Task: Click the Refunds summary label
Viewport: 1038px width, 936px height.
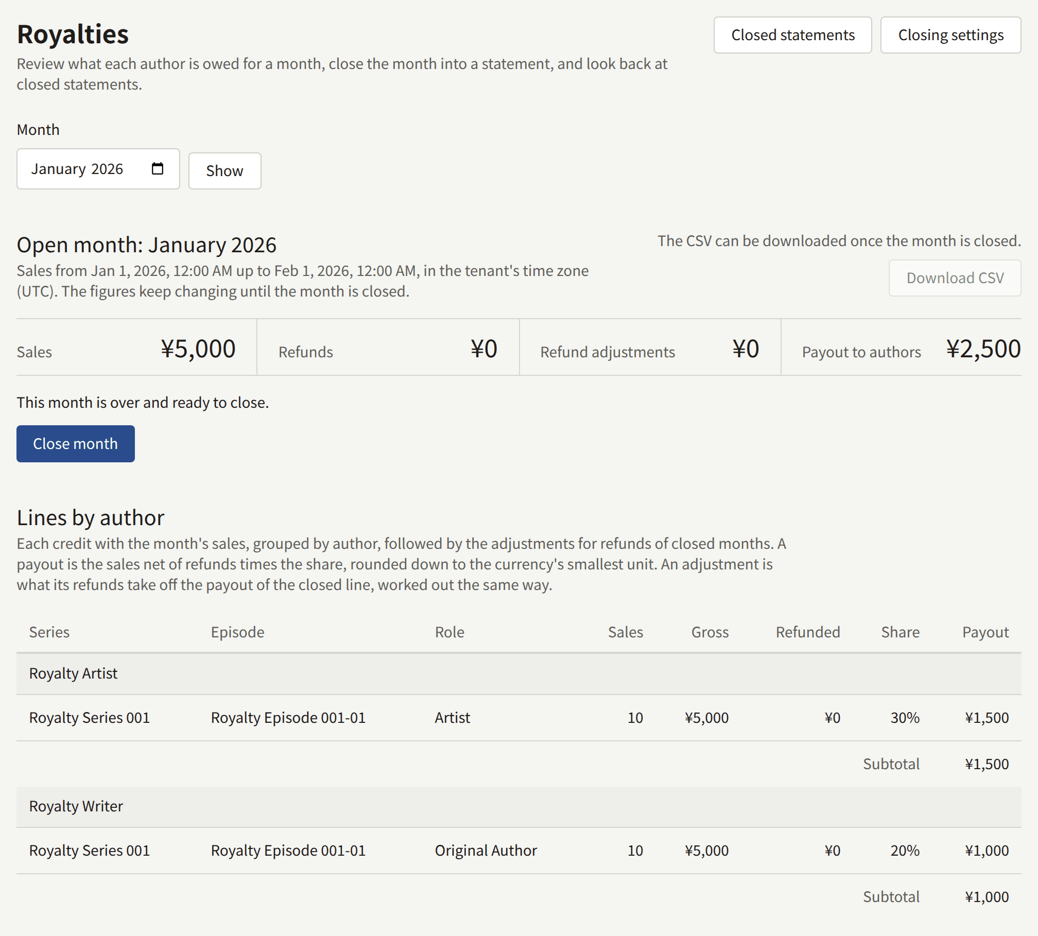Action: click(306, 352)
